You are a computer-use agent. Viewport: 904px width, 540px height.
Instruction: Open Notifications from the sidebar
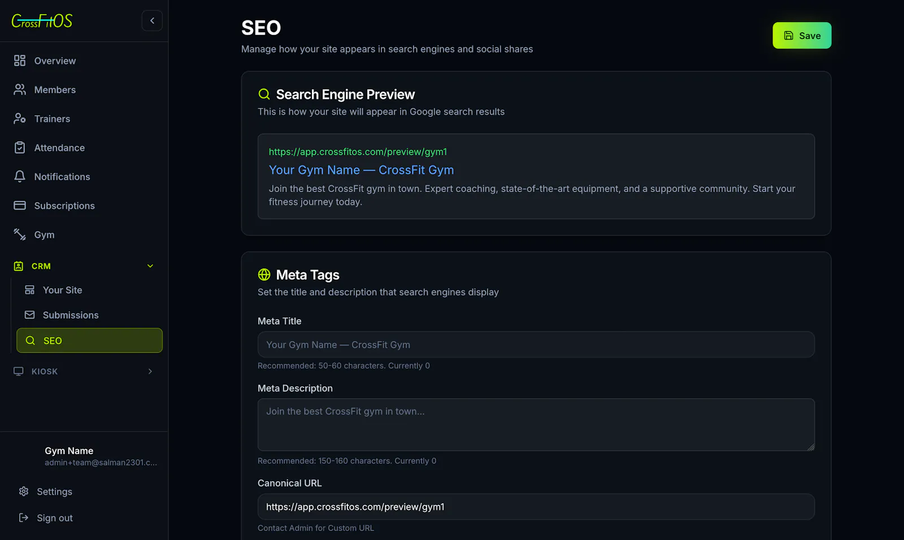84,176
